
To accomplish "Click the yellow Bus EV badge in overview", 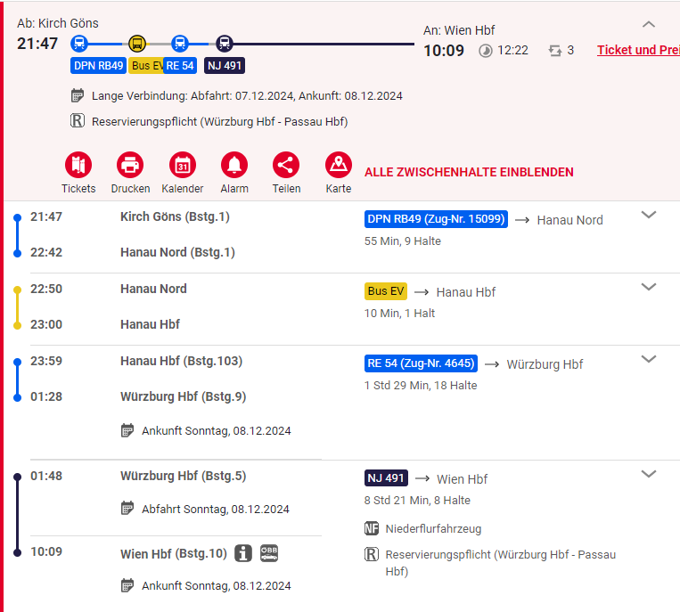I will [x=146, y=65].
